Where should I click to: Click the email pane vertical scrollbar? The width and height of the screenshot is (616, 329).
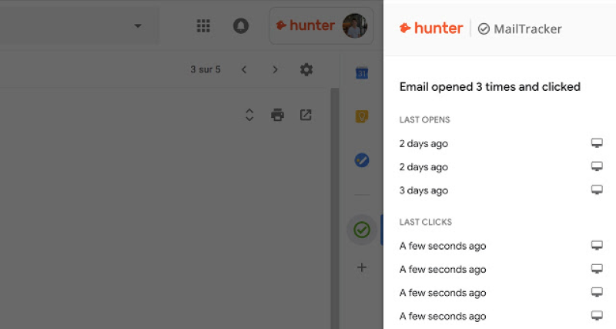pyautogui.click(x=334, y=208)
